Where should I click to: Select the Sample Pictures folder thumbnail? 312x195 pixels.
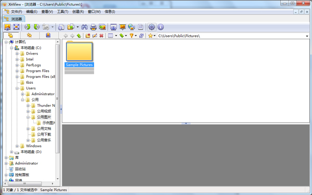(x=79, y=51)
